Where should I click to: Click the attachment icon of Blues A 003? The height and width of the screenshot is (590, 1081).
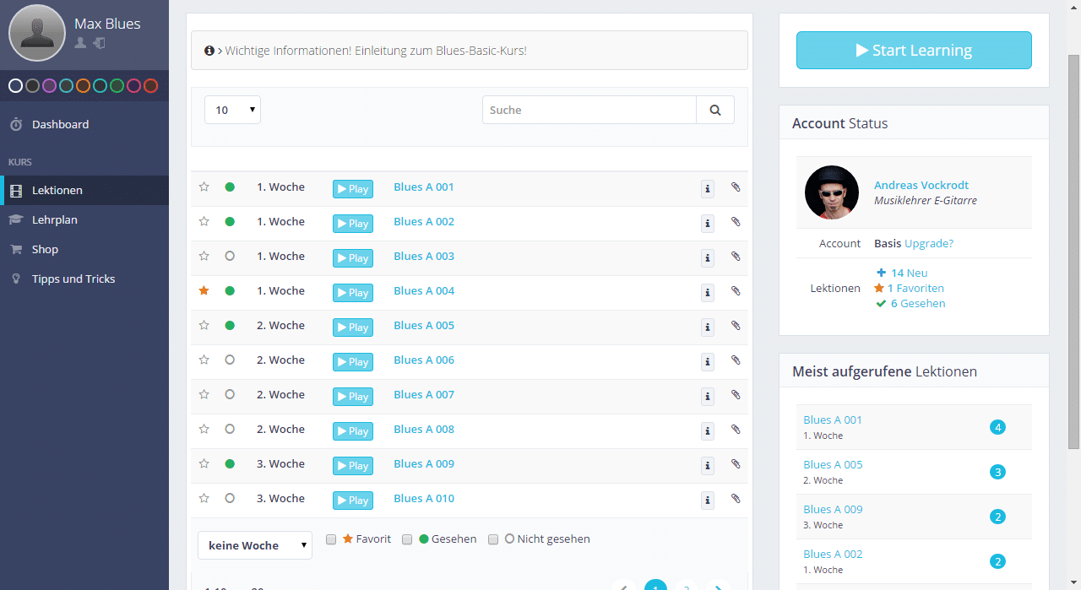coord(736,257)
